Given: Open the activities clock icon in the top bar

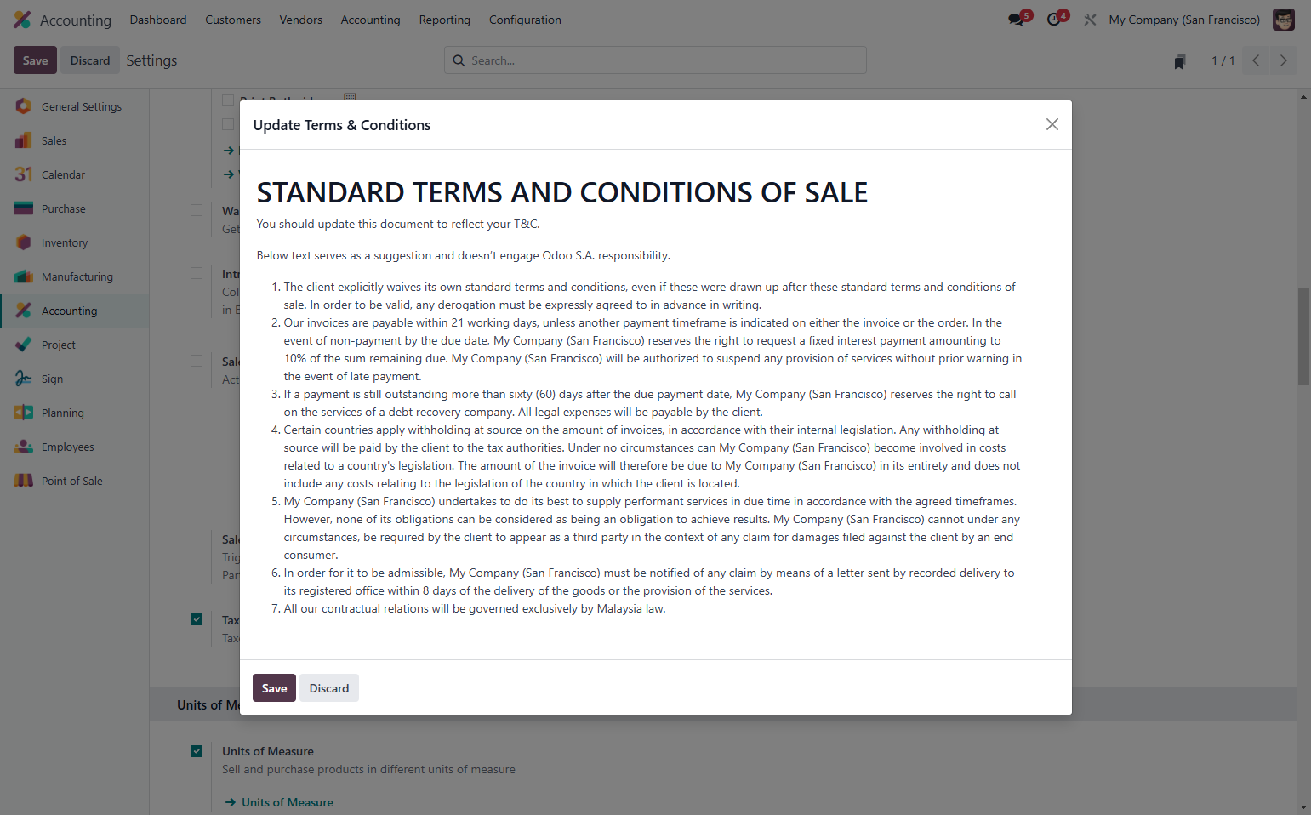Looking at the screenshot, I should tap(1056, 19).
